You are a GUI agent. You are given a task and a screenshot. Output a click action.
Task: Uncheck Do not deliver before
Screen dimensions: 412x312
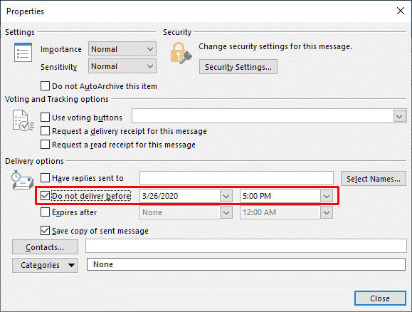46,196
